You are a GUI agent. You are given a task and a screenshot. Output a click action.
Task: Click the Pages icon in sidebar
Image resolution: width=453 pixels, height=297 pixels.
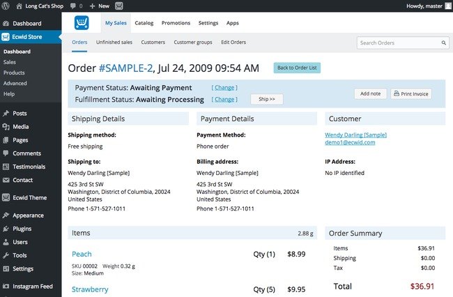coord(6,140)
